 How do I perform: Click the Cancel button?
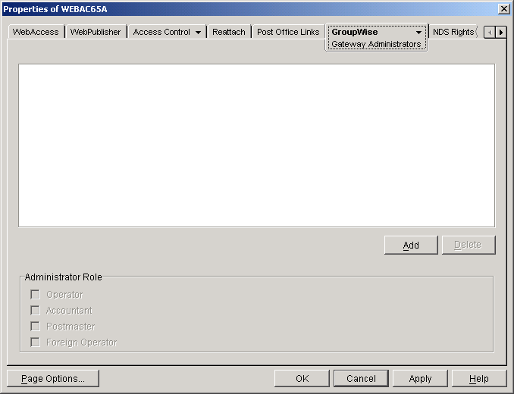click(361, 379)
